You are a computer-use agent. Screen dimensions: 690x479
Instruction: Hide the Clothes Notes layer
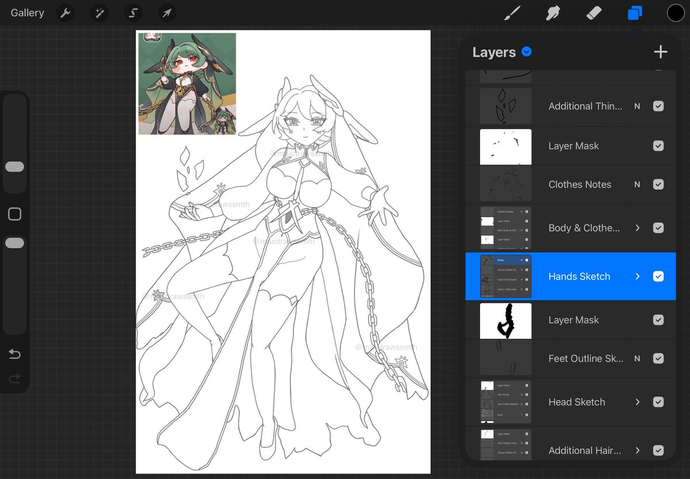658,184
